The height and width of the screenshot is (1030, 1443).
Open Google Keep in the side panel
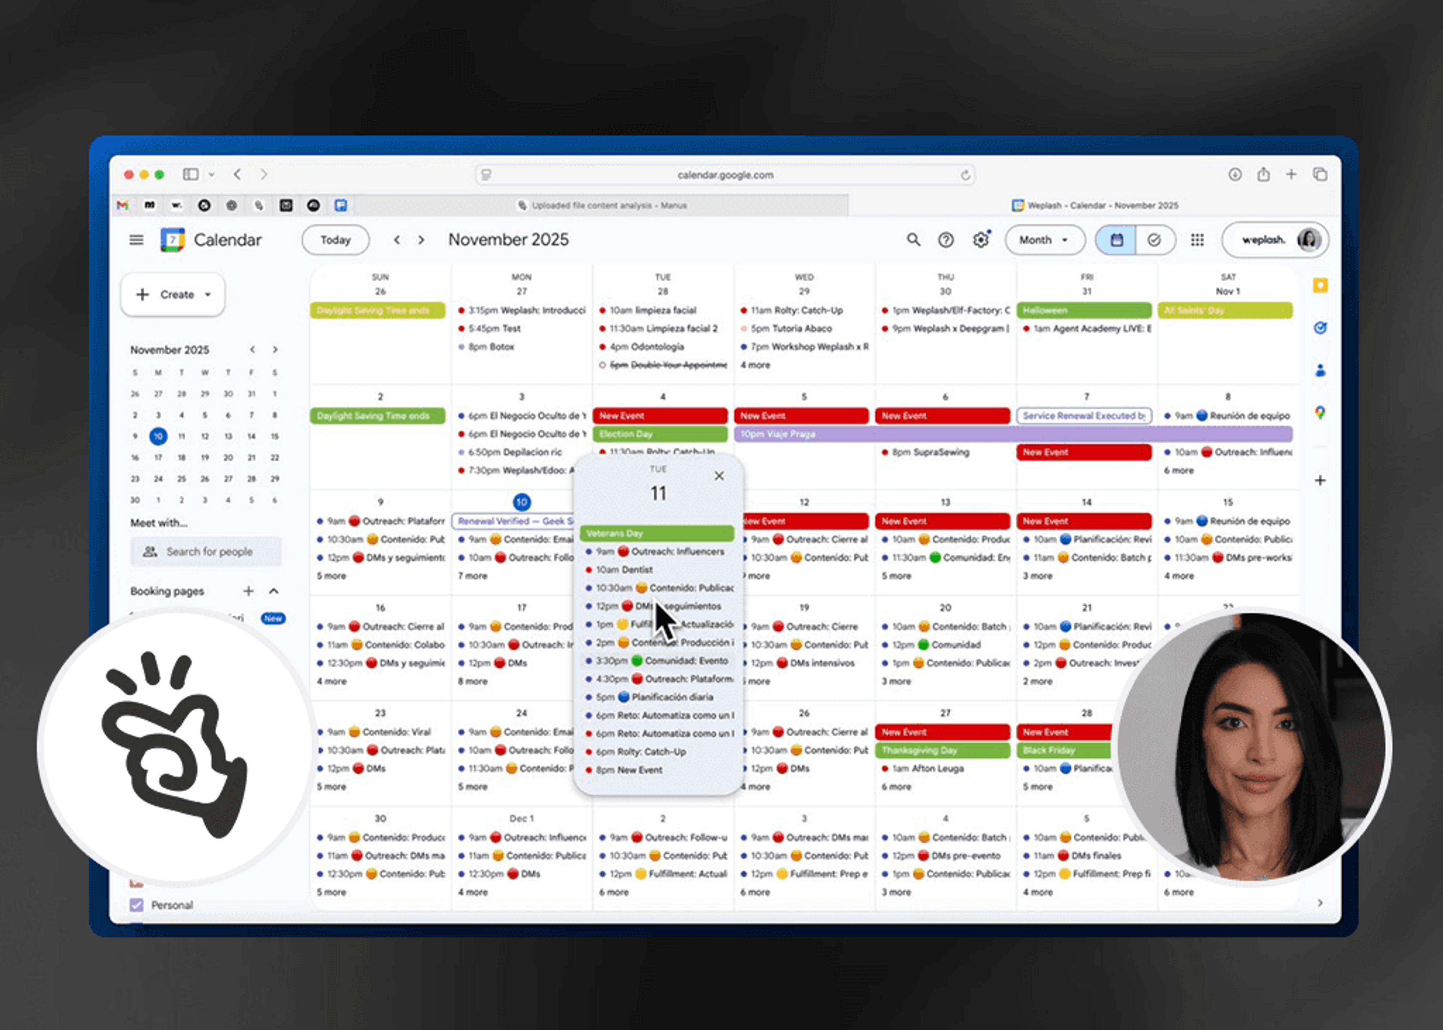click(1320, 286)
